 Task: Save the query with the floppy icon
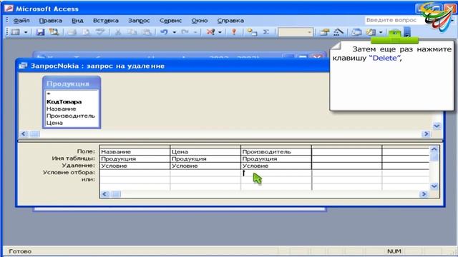click(40, 32)
